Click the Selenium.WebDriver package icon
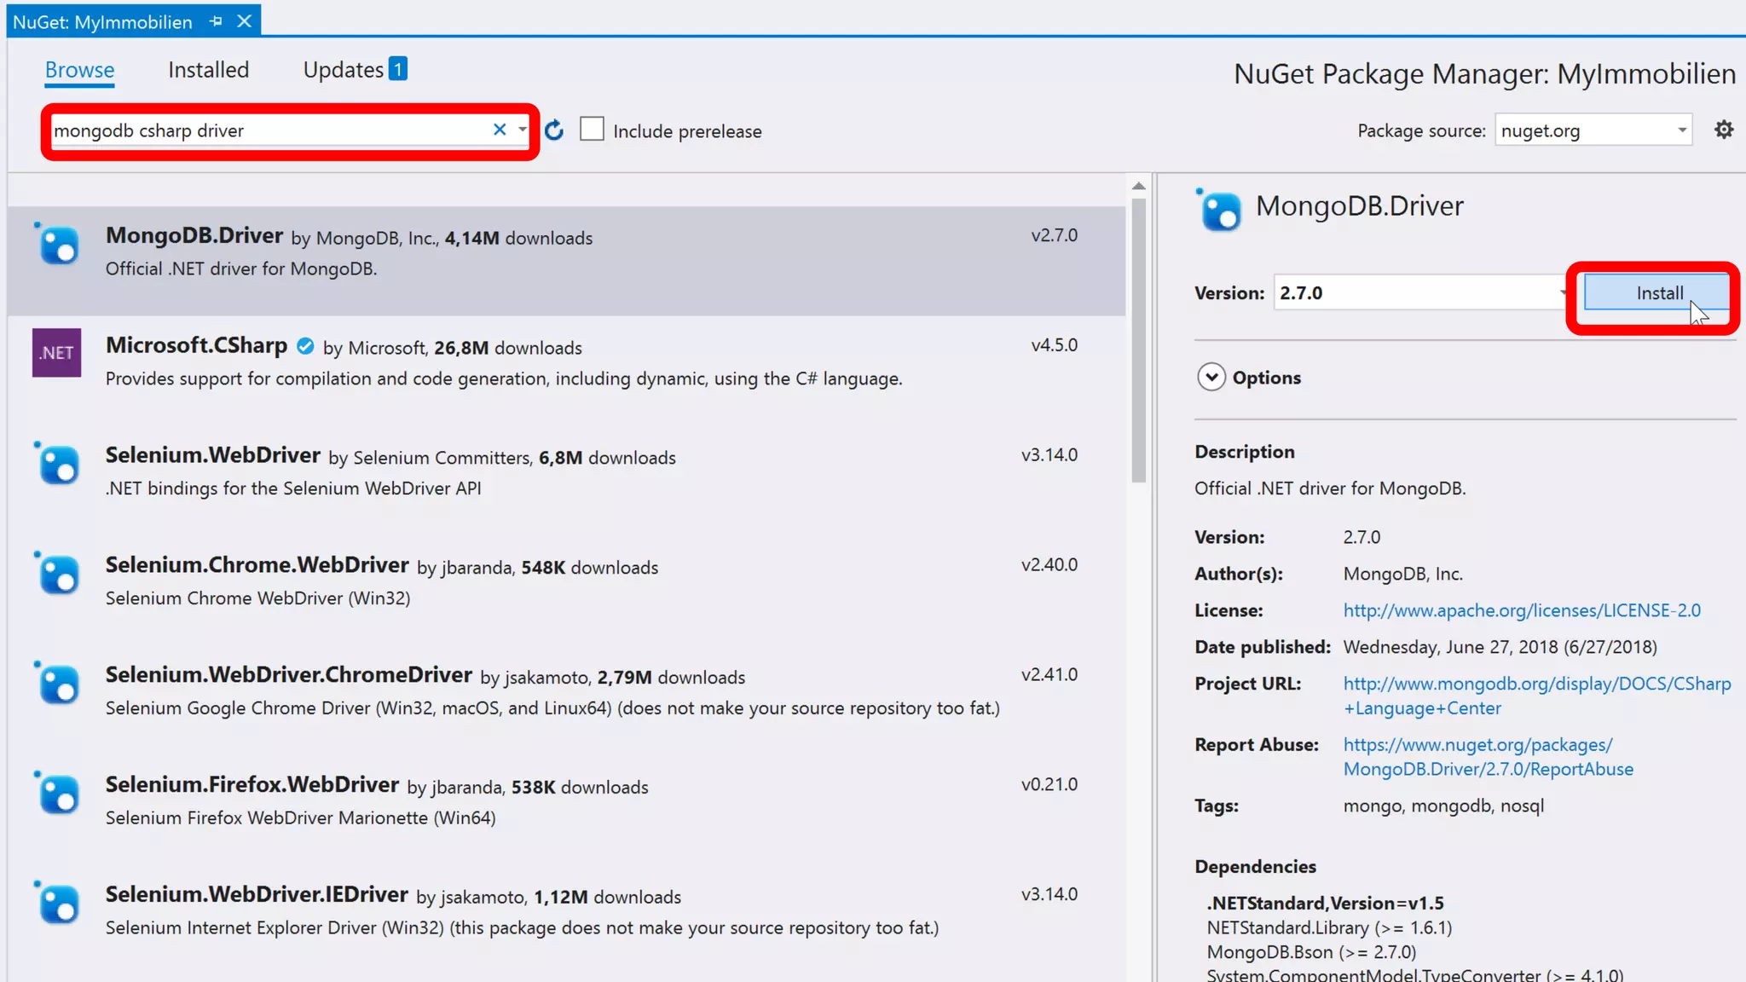Screen dimensions: 1746x982 pos(58,465)
